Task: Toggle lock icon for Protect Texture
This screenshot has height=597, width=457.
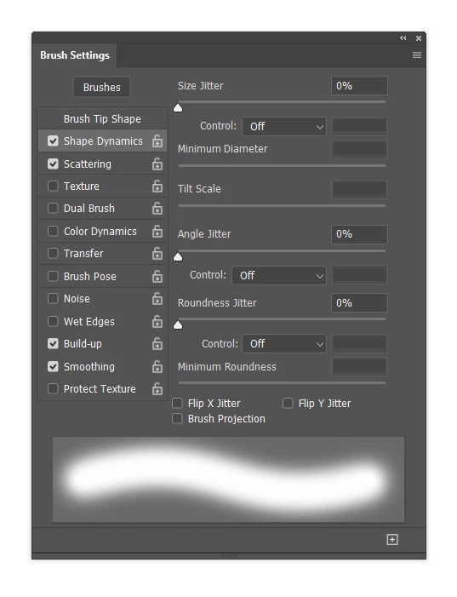Action: coord(157,388)
